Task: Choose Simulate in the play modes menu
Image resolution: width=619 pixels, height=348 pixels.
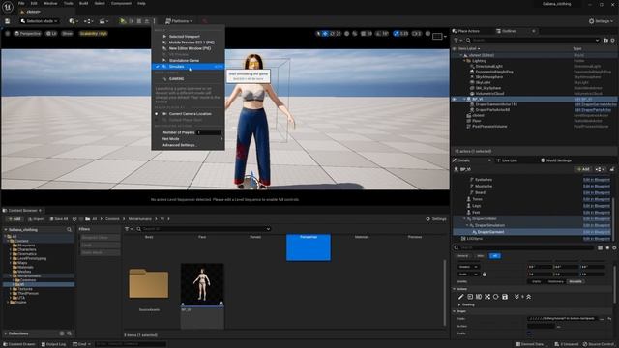Action: 188,67
